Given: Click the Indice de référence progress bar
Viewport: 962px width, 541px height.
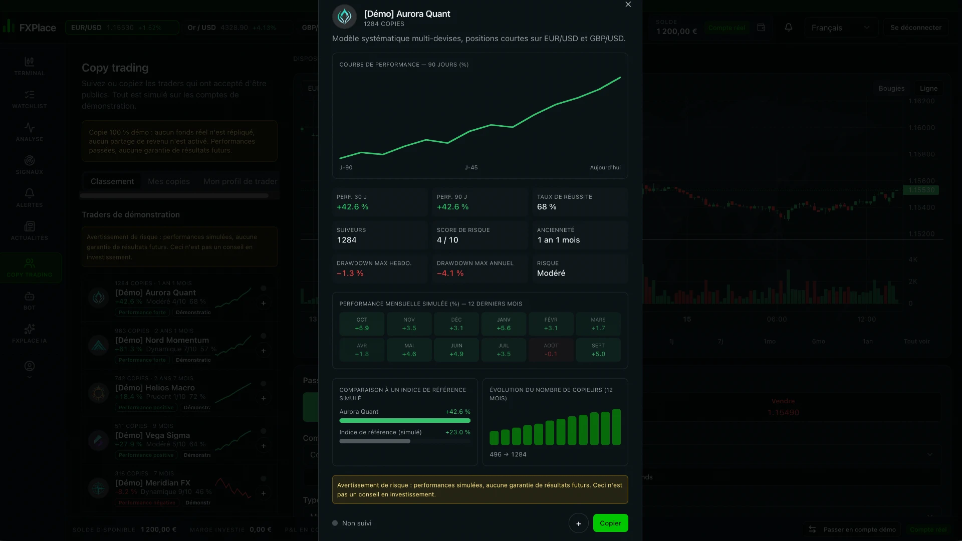Looking at the screenshot, I should pos(405,441).
